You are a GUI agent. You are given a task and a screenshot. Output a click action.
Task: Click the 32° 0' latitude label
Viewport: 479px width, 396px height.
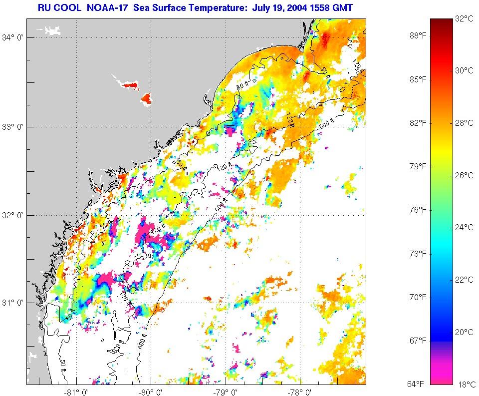(12, 215)
